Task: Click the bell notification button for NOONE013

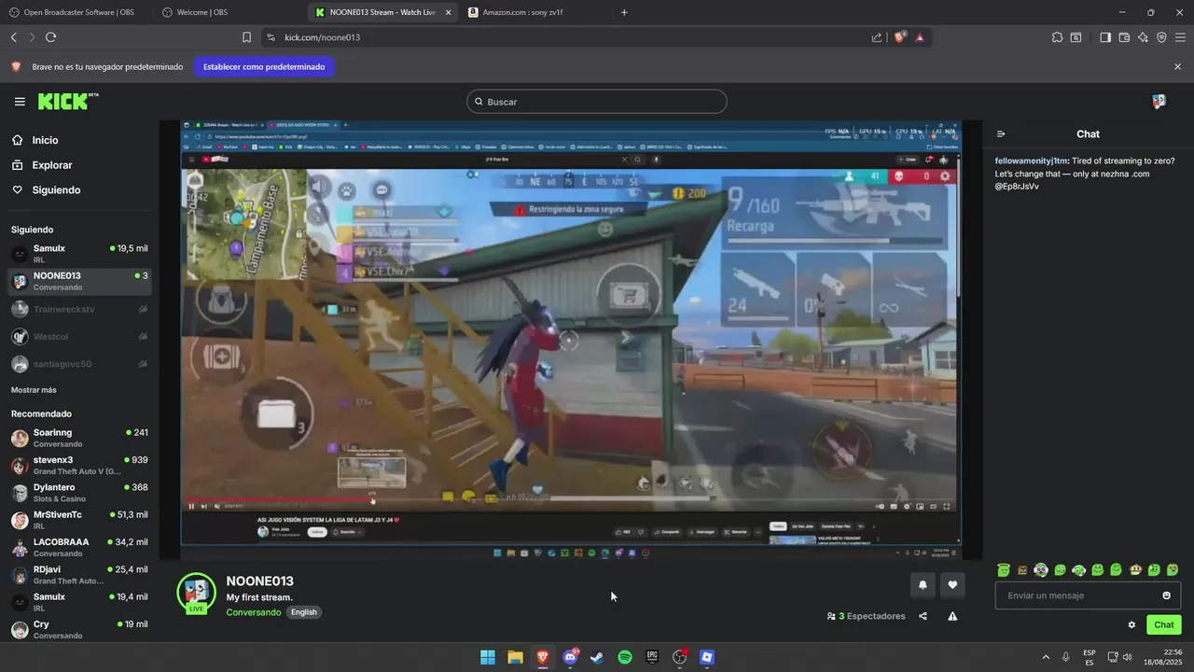Action: point(923,585)
